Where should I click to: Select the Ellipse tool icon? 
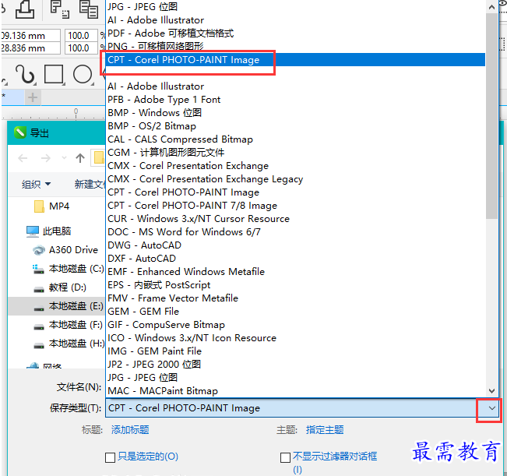pos(83,74)
